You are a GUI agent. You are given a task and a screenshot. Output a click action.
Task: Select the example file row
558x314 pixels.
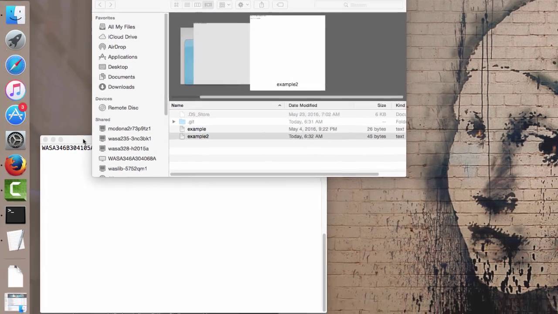tap(288, 129)
